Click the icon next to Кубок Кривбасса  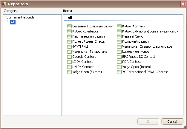[70, 31]
